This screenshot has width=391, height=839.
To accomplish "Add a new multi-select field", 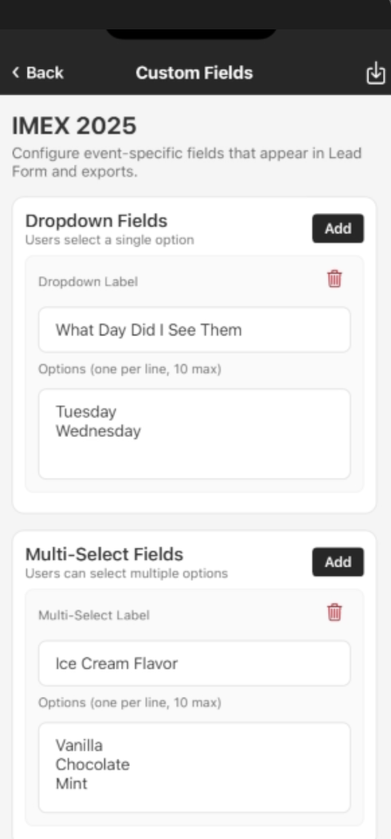I will tap(338, 562).
